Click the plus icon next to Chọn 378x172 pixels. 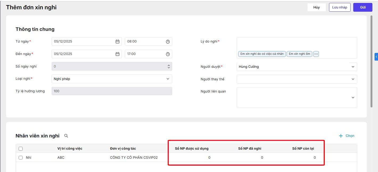pos(341,136)
